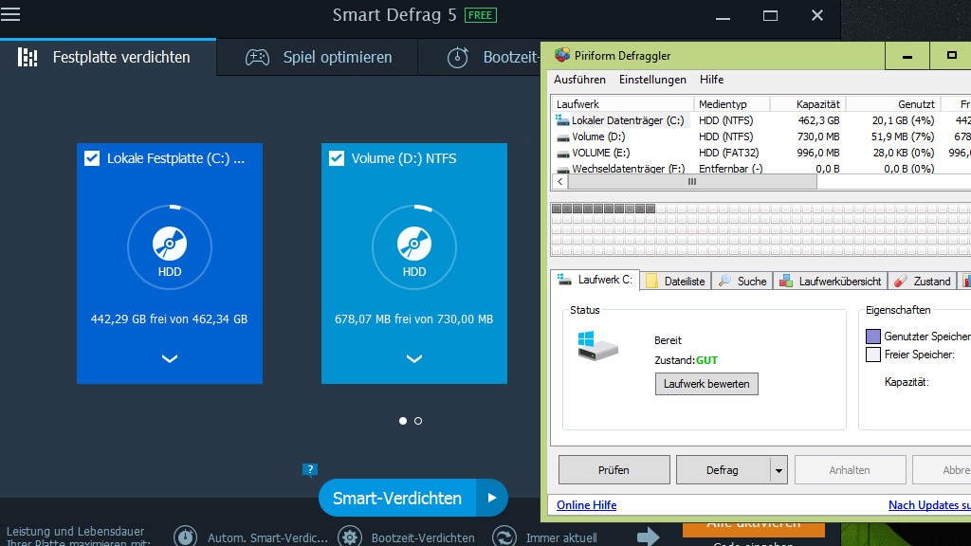Click the Piriform Defraggler title bar logo
The height and width of the screenshot is (546, 971).
point(562,55)
